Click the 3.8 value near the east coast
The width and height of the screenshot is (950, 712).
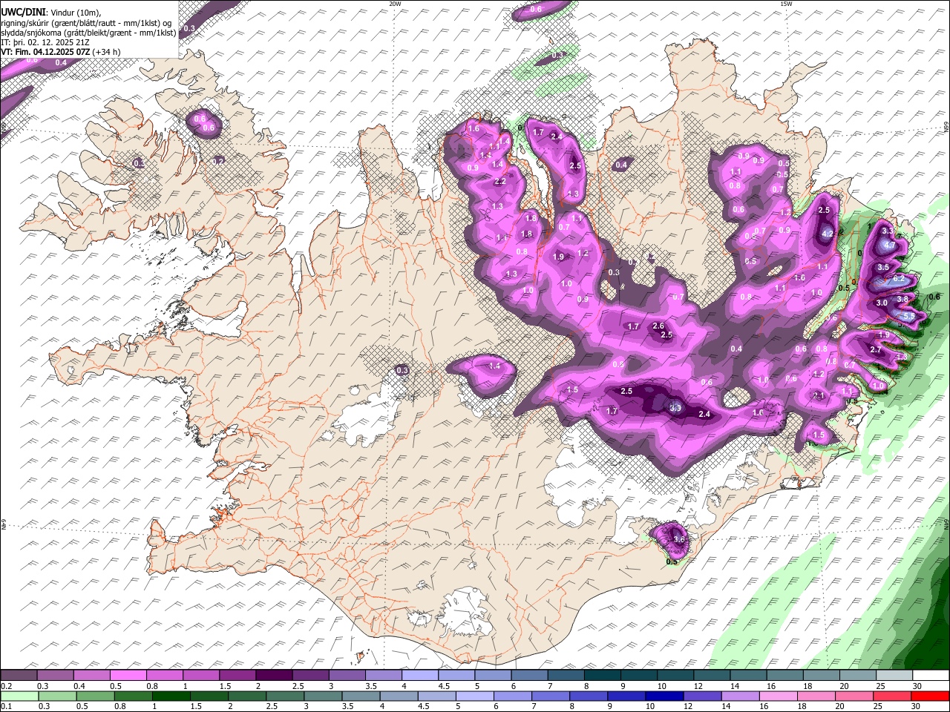pos(902,300)
